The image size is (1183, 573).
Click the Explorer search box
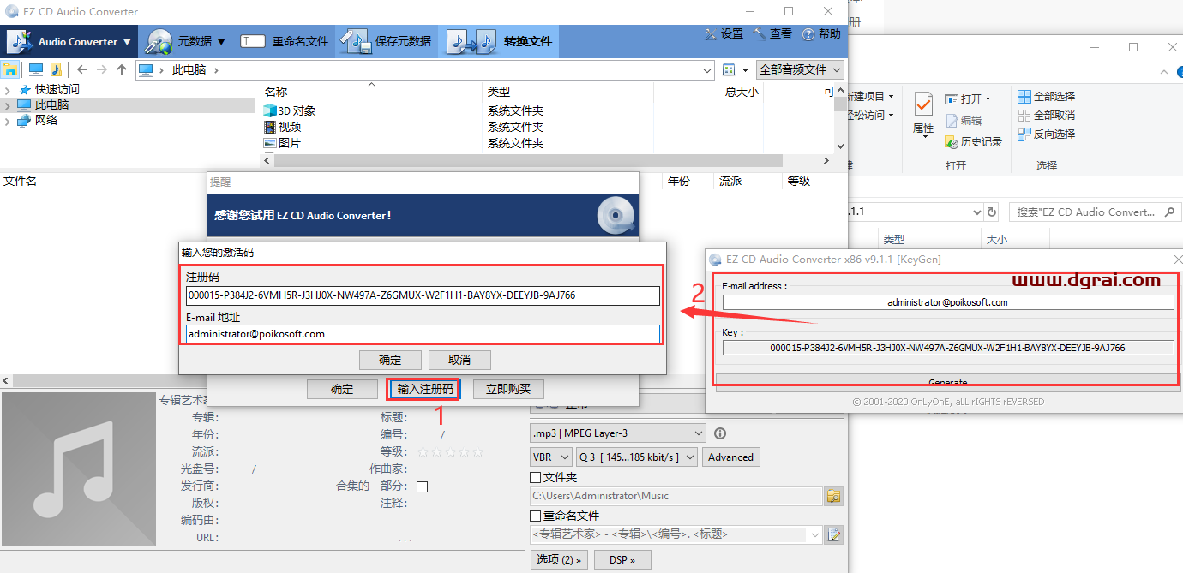click(1094, 212)
